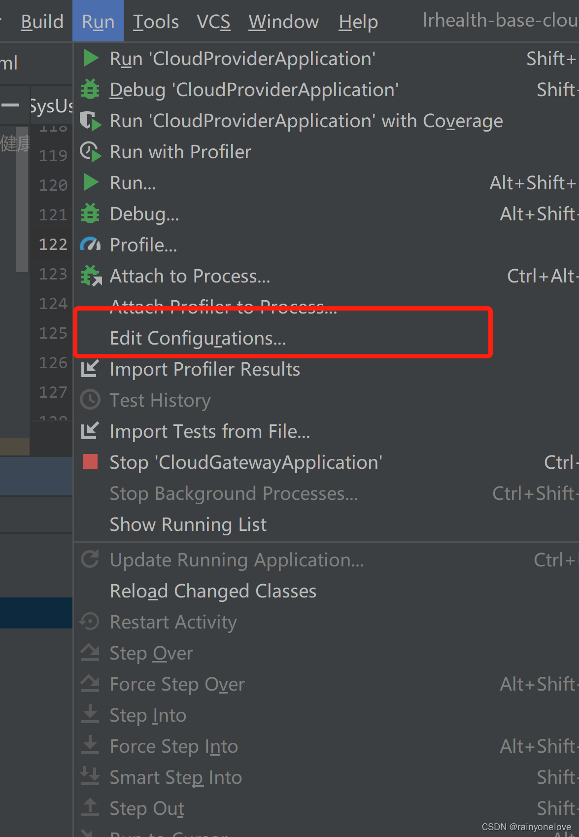Open the Build menu

(x=42, y=22)
